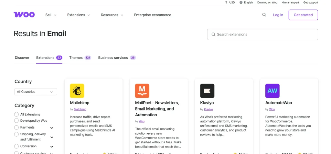Select the Payments category radio button
The height and width of the screenshot is (154, 331).
(x=16, y=128)
